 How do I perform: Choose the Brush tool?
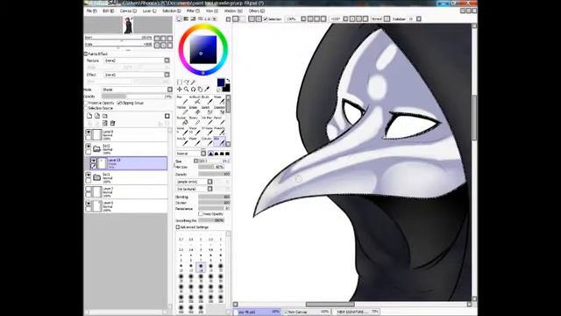coord(207,100)
